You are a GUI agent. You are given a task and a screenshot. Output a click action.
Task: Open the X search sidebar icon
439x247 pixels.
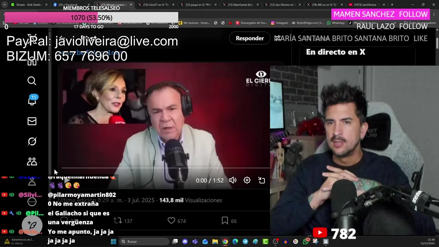pos(32,81)
